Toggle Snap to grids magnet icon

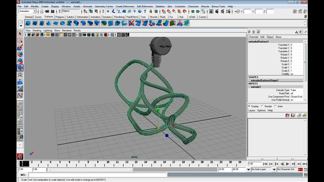[x=163, y=11]
